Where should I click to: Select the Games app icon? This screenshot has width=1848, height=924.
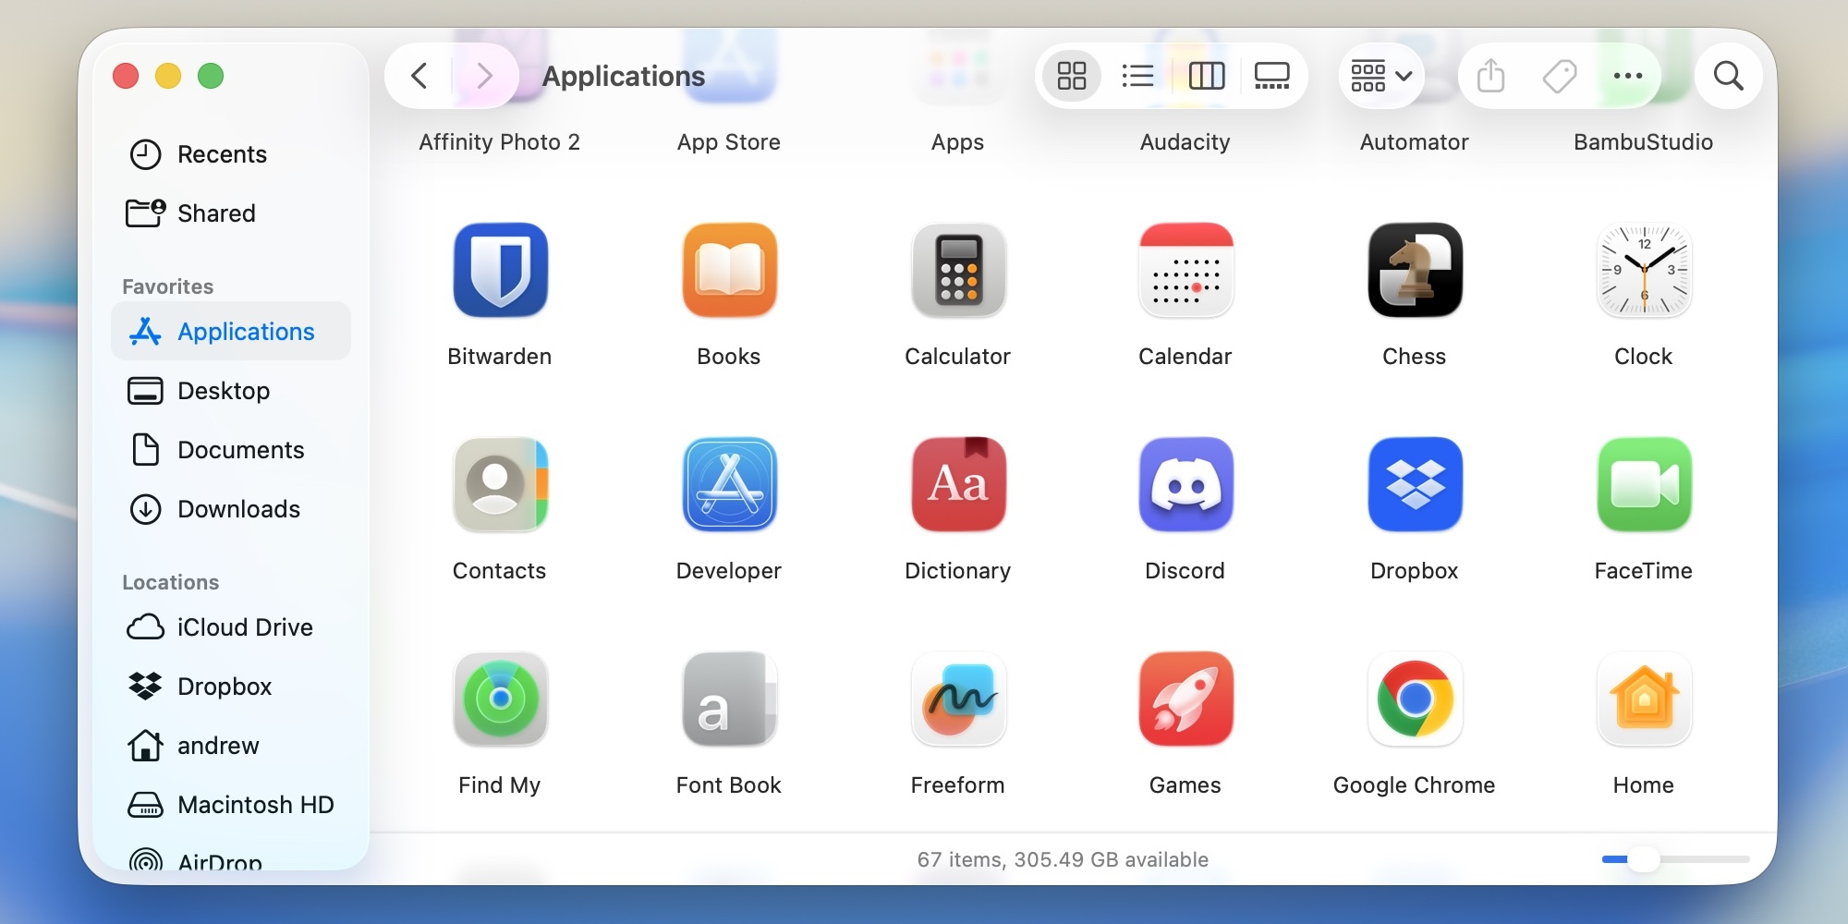[x=1186, y=699]
